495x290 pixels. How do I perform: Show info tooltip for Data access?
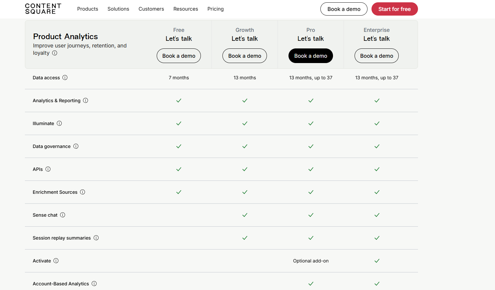65,78
